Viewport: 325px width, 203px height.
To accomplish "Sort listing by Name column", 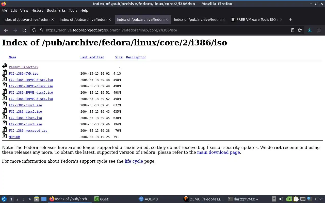I will [12, 57].
